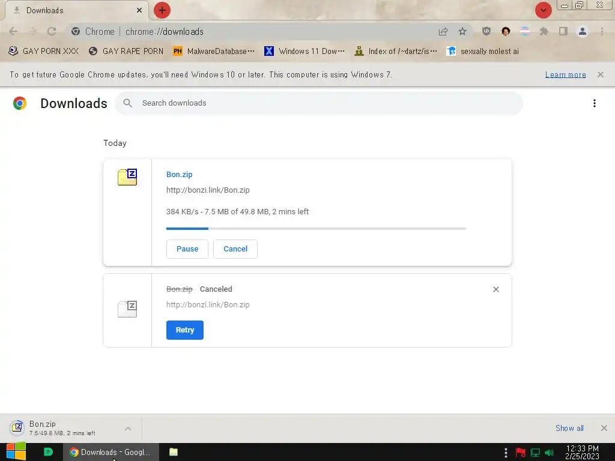Click into the Search downloads field
Viewport: 615px width, 461px height.
click(x=319, y=103)
